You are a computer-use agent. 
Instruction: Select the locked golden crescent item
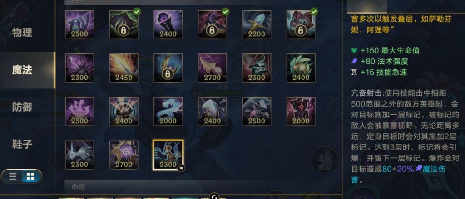168,68
